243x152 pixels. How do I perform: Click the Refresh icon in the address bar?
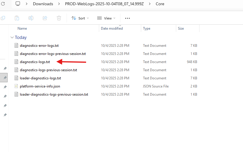[3, 4]
